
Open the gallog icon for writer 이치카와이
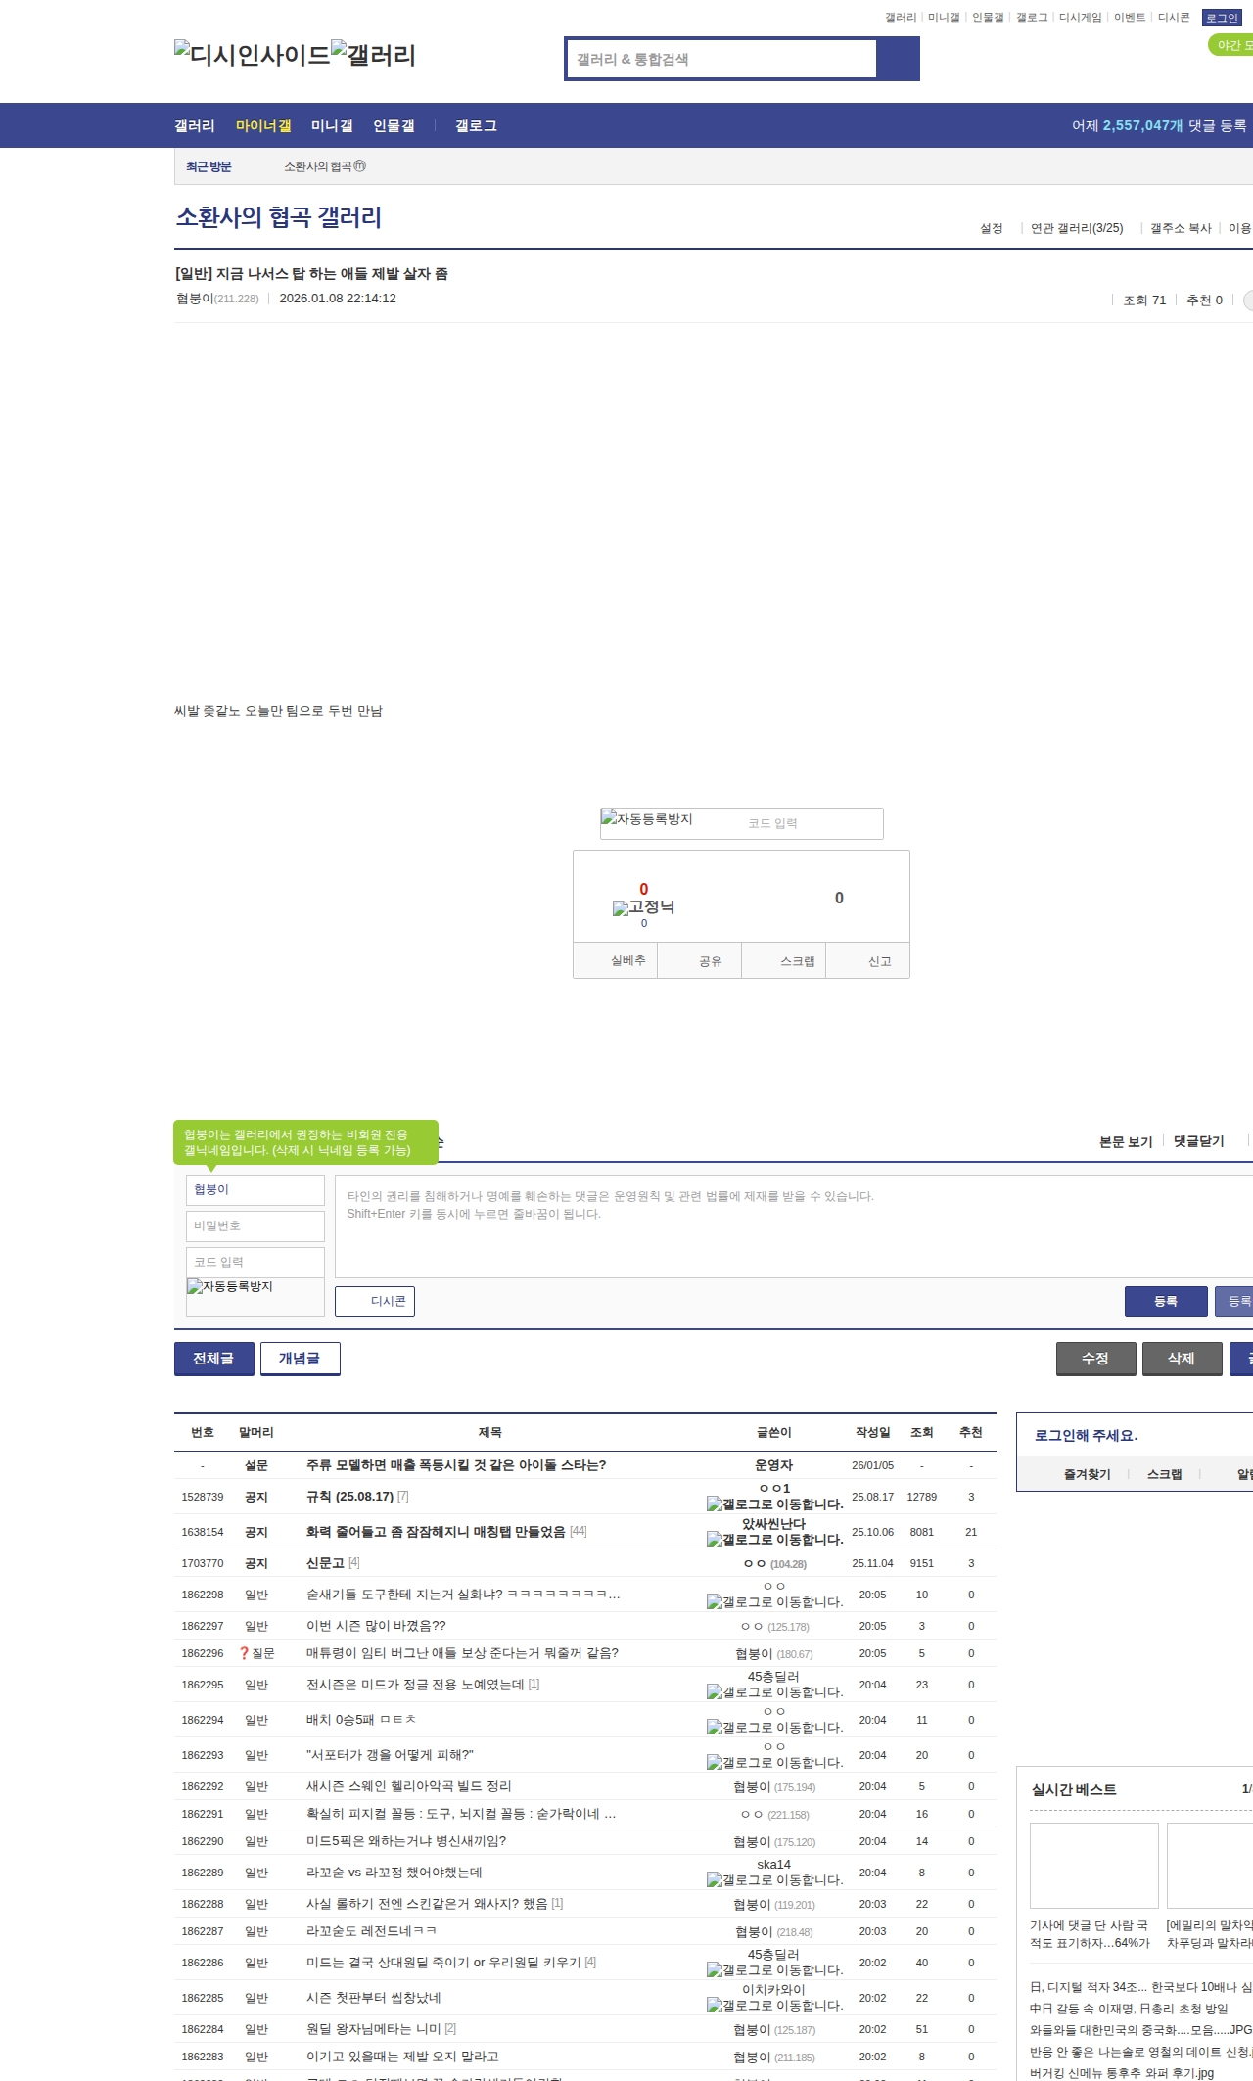[774, 2006]
